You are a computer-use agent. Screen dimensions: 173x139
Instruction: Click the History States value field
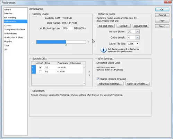(131, 32)
